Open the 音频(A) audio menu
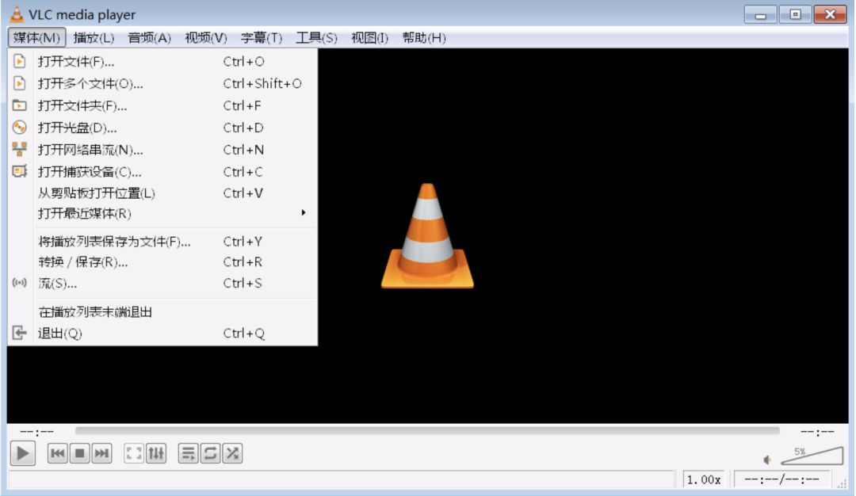Screen dimensions: 856x496 (x=149, y=38)
